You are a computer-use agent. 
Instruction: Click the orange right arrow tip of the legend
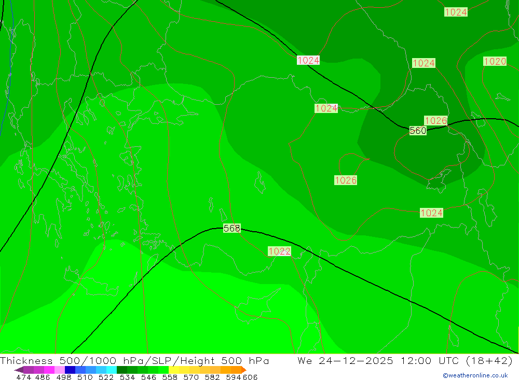[244, 370]
